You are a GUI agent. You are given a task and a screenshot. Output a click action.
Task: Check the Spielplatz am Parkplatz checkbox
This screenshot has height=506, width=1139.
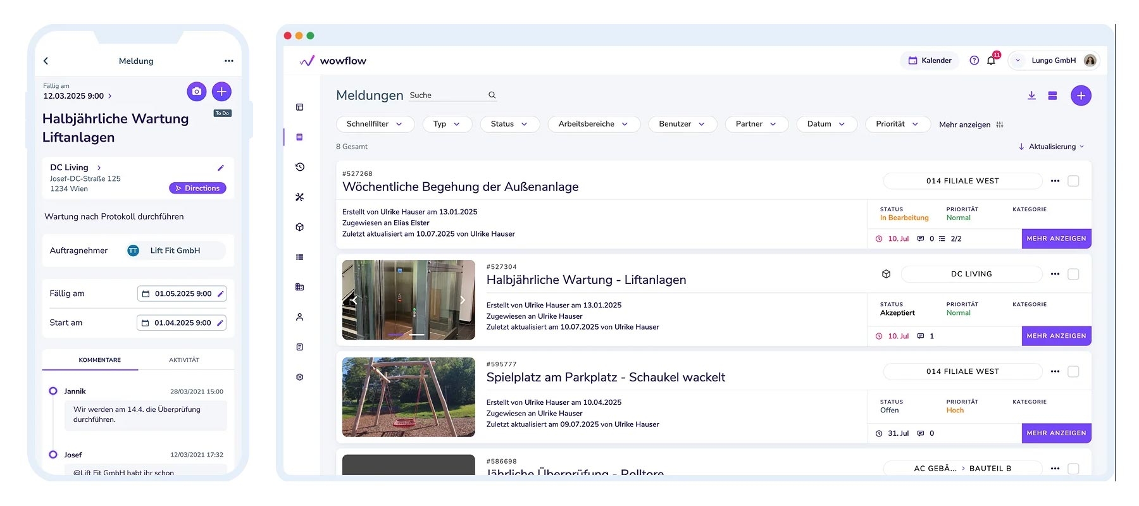point(1073,371)
